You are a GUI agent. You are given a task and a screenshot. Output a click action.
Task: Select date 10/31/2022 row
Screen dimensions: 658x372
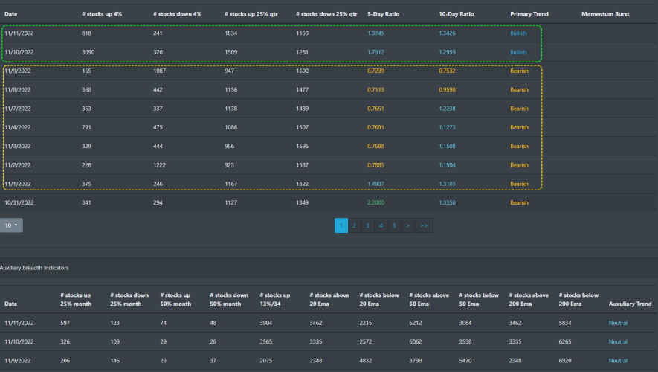(x=19, y=202)
